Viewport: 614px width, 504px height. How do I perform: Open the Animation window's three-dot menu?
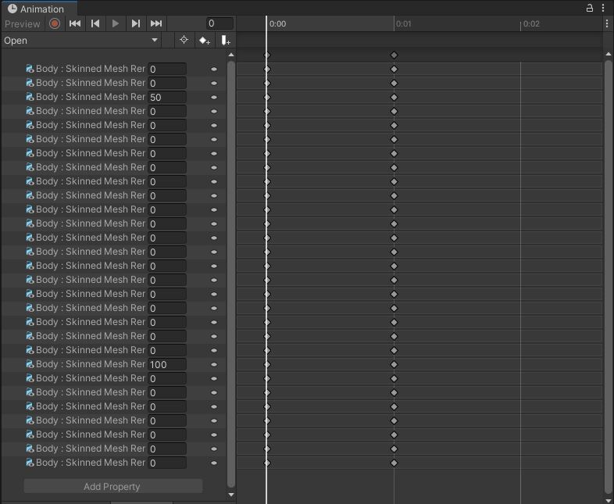(x=604, y=8)
